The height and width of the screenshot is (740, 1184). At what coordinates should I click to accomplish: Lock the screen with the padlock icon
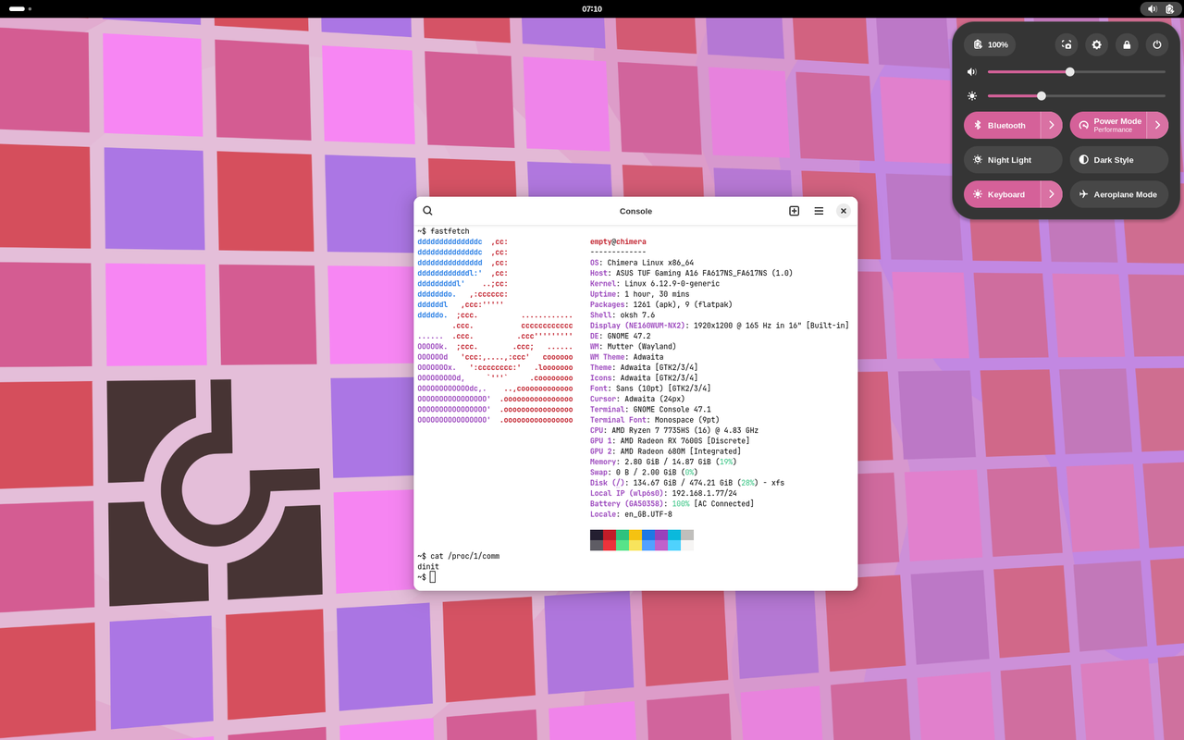[x=1127, y=44]
